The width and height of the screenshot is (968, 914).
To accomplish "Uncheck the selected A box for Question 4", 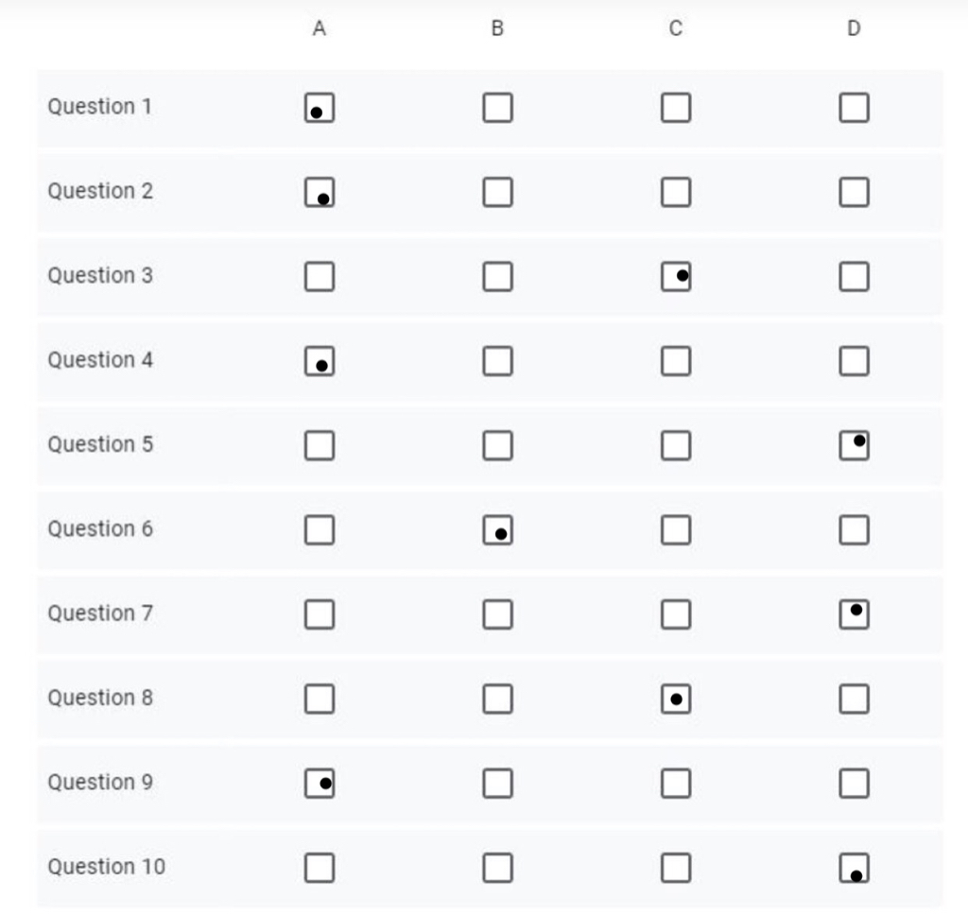I will tap(320, 361).
